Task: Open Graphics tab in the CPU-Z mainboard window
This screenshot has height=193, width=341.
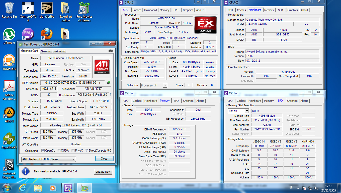Action: [x=293, y=10]
